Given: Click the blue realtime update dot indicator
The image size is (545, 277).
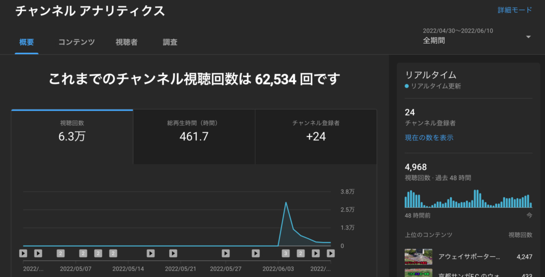Looking at the screenshot, I should [x=407, y=86].
